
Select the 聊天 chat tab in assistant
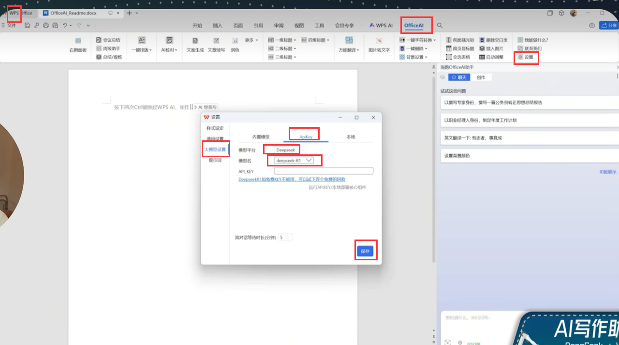(459, 77)
